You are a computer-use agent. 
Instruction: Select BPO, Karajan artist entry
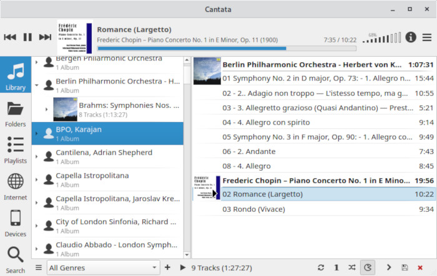[x=107, y=133]
